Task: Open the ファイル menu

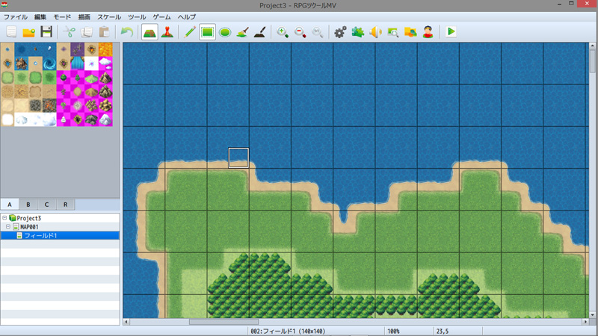Action: coord(16,17)
